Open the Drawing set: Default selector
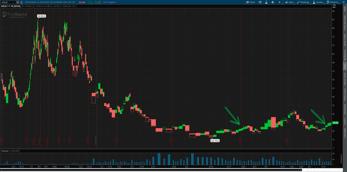 click(x=332, y=170)
